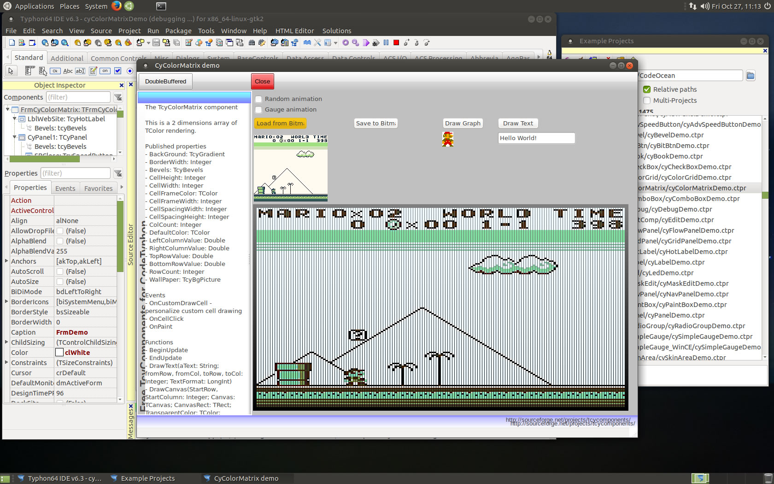
Task: Toggle the AllowDropFiles property checkbox
Action: tap(60, 231)
